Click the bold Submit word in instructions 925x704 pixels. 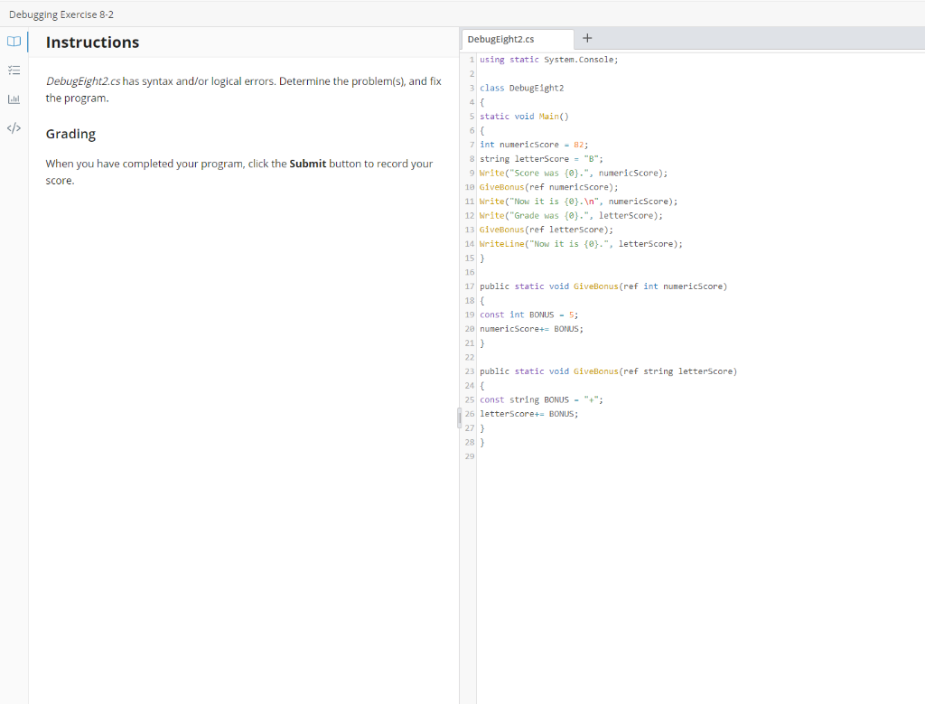(307, 164)
